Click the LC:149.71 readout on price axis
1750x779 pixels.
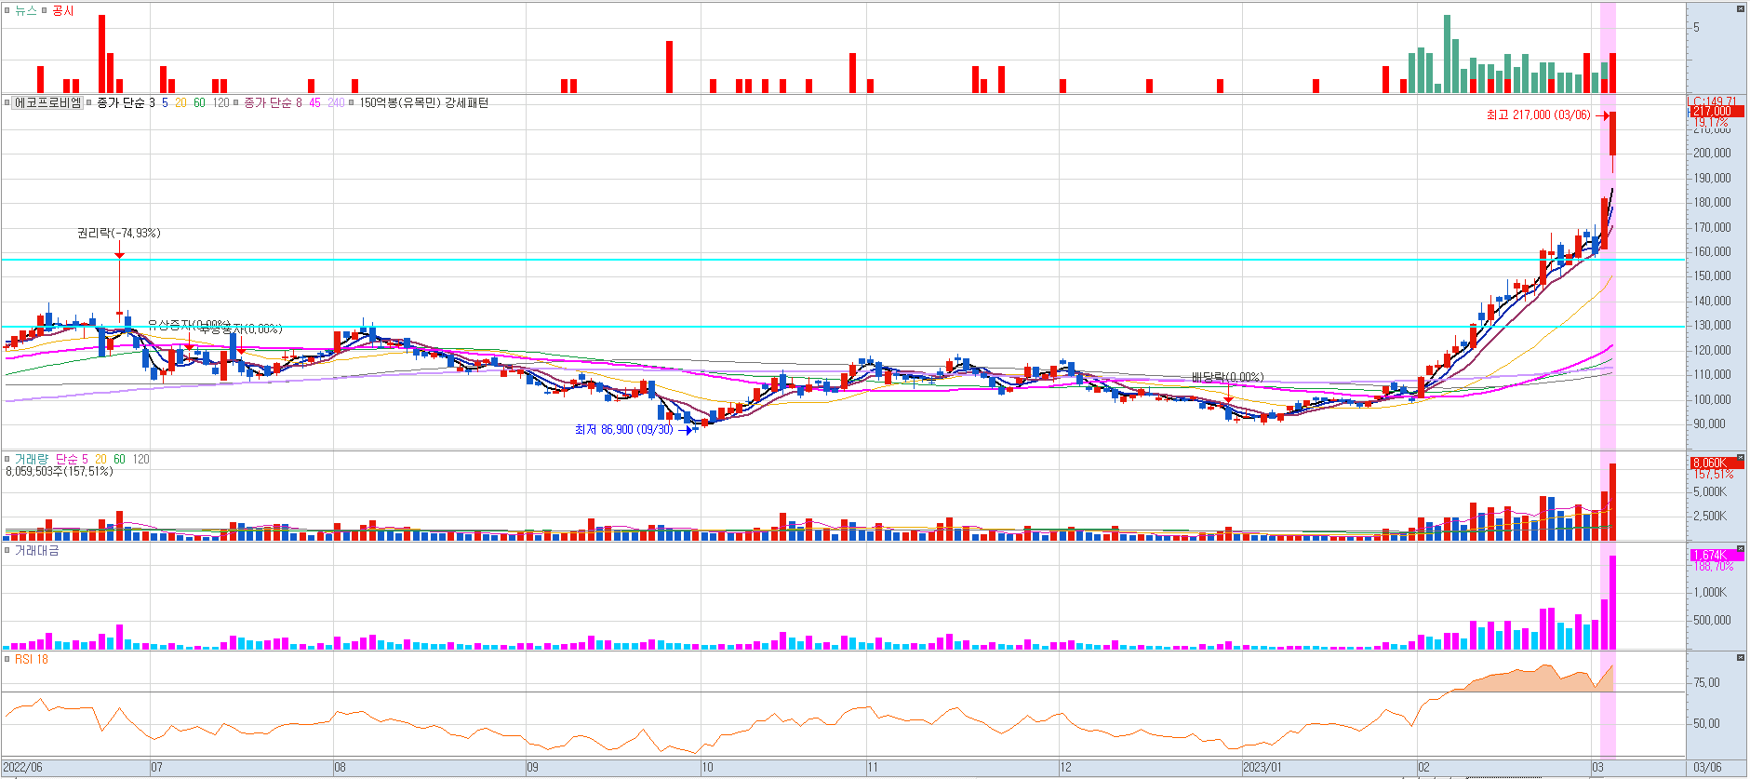[1713, 101]
